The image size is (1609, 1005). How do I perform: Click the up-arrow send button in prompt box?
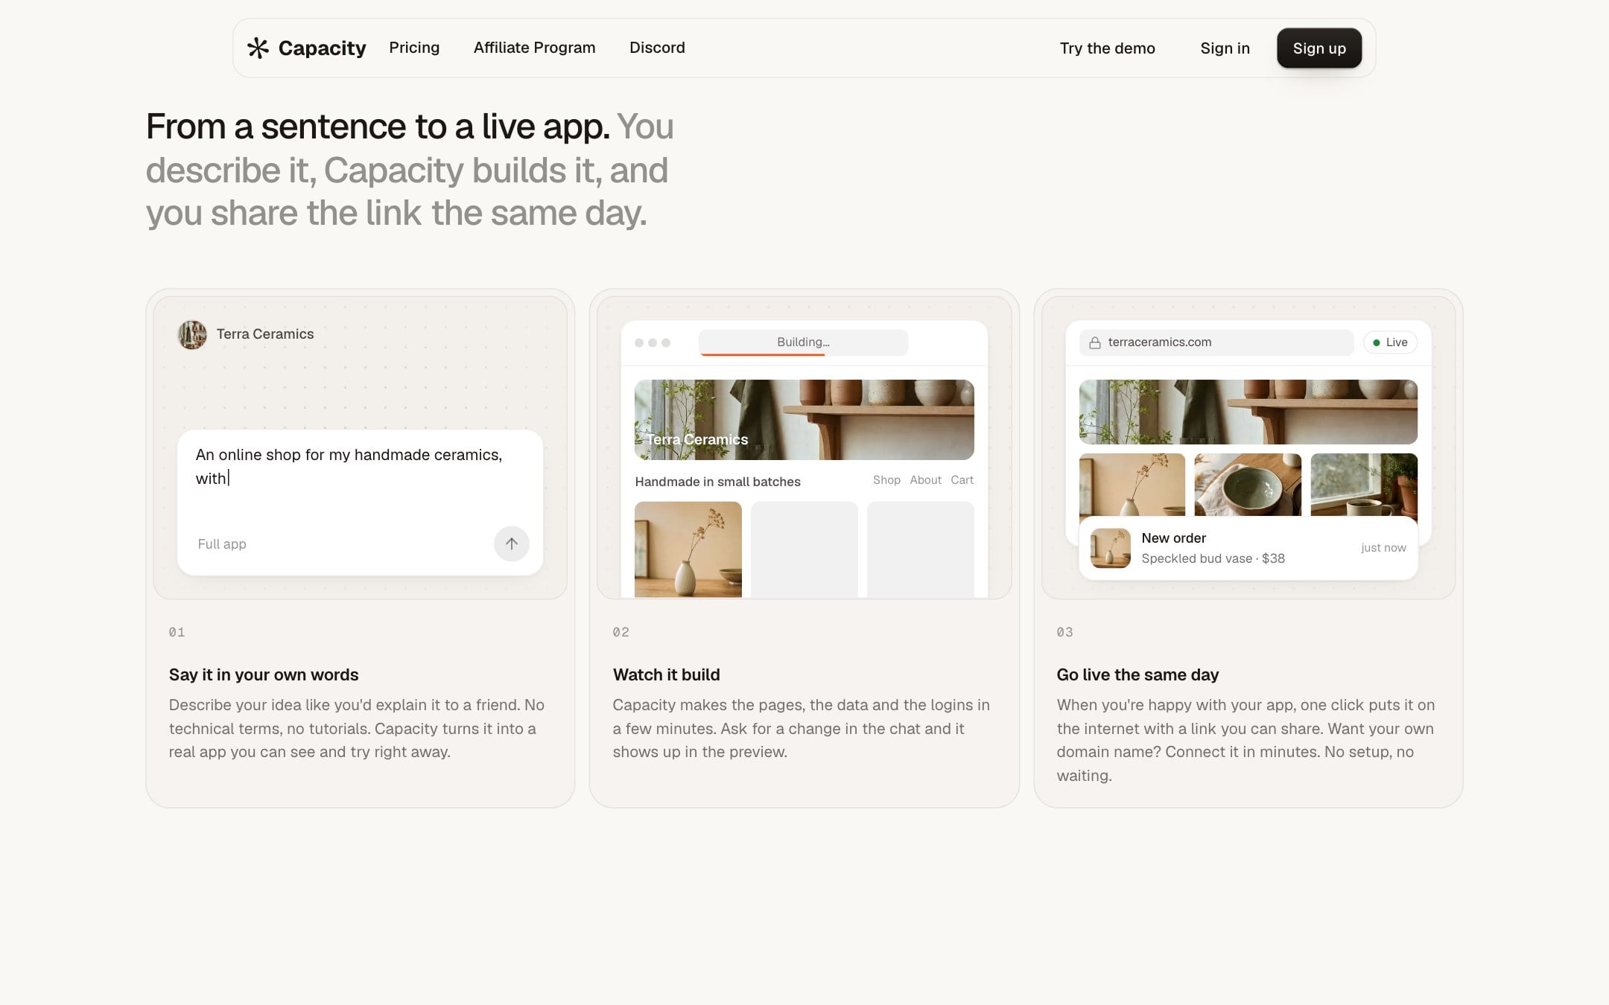511,543
